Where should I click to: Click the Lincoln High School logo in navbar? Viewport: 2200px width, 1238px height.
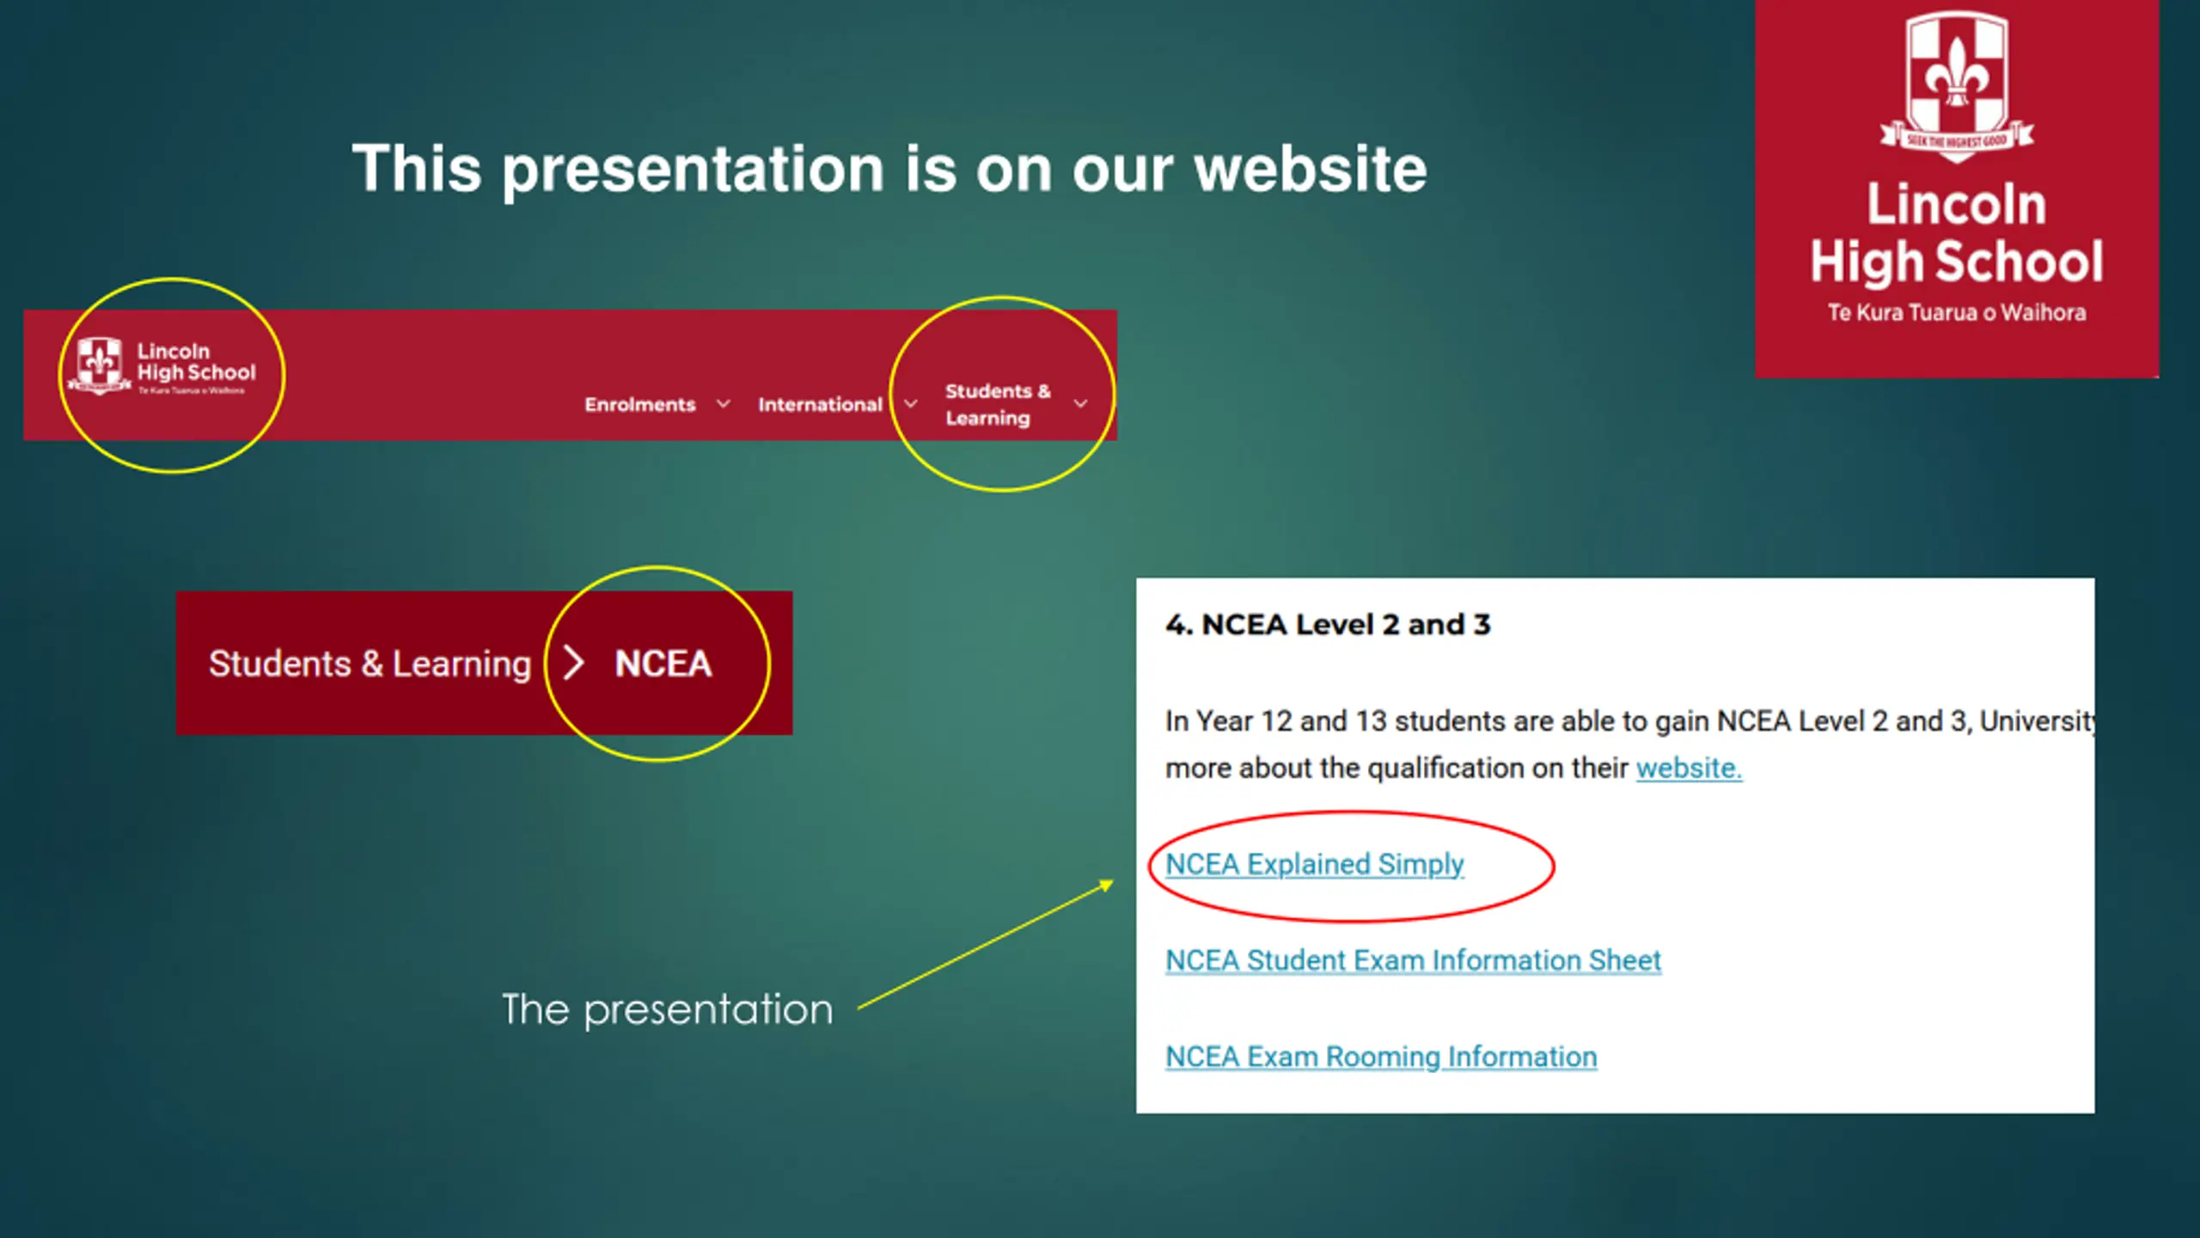(x=163, y=367)
